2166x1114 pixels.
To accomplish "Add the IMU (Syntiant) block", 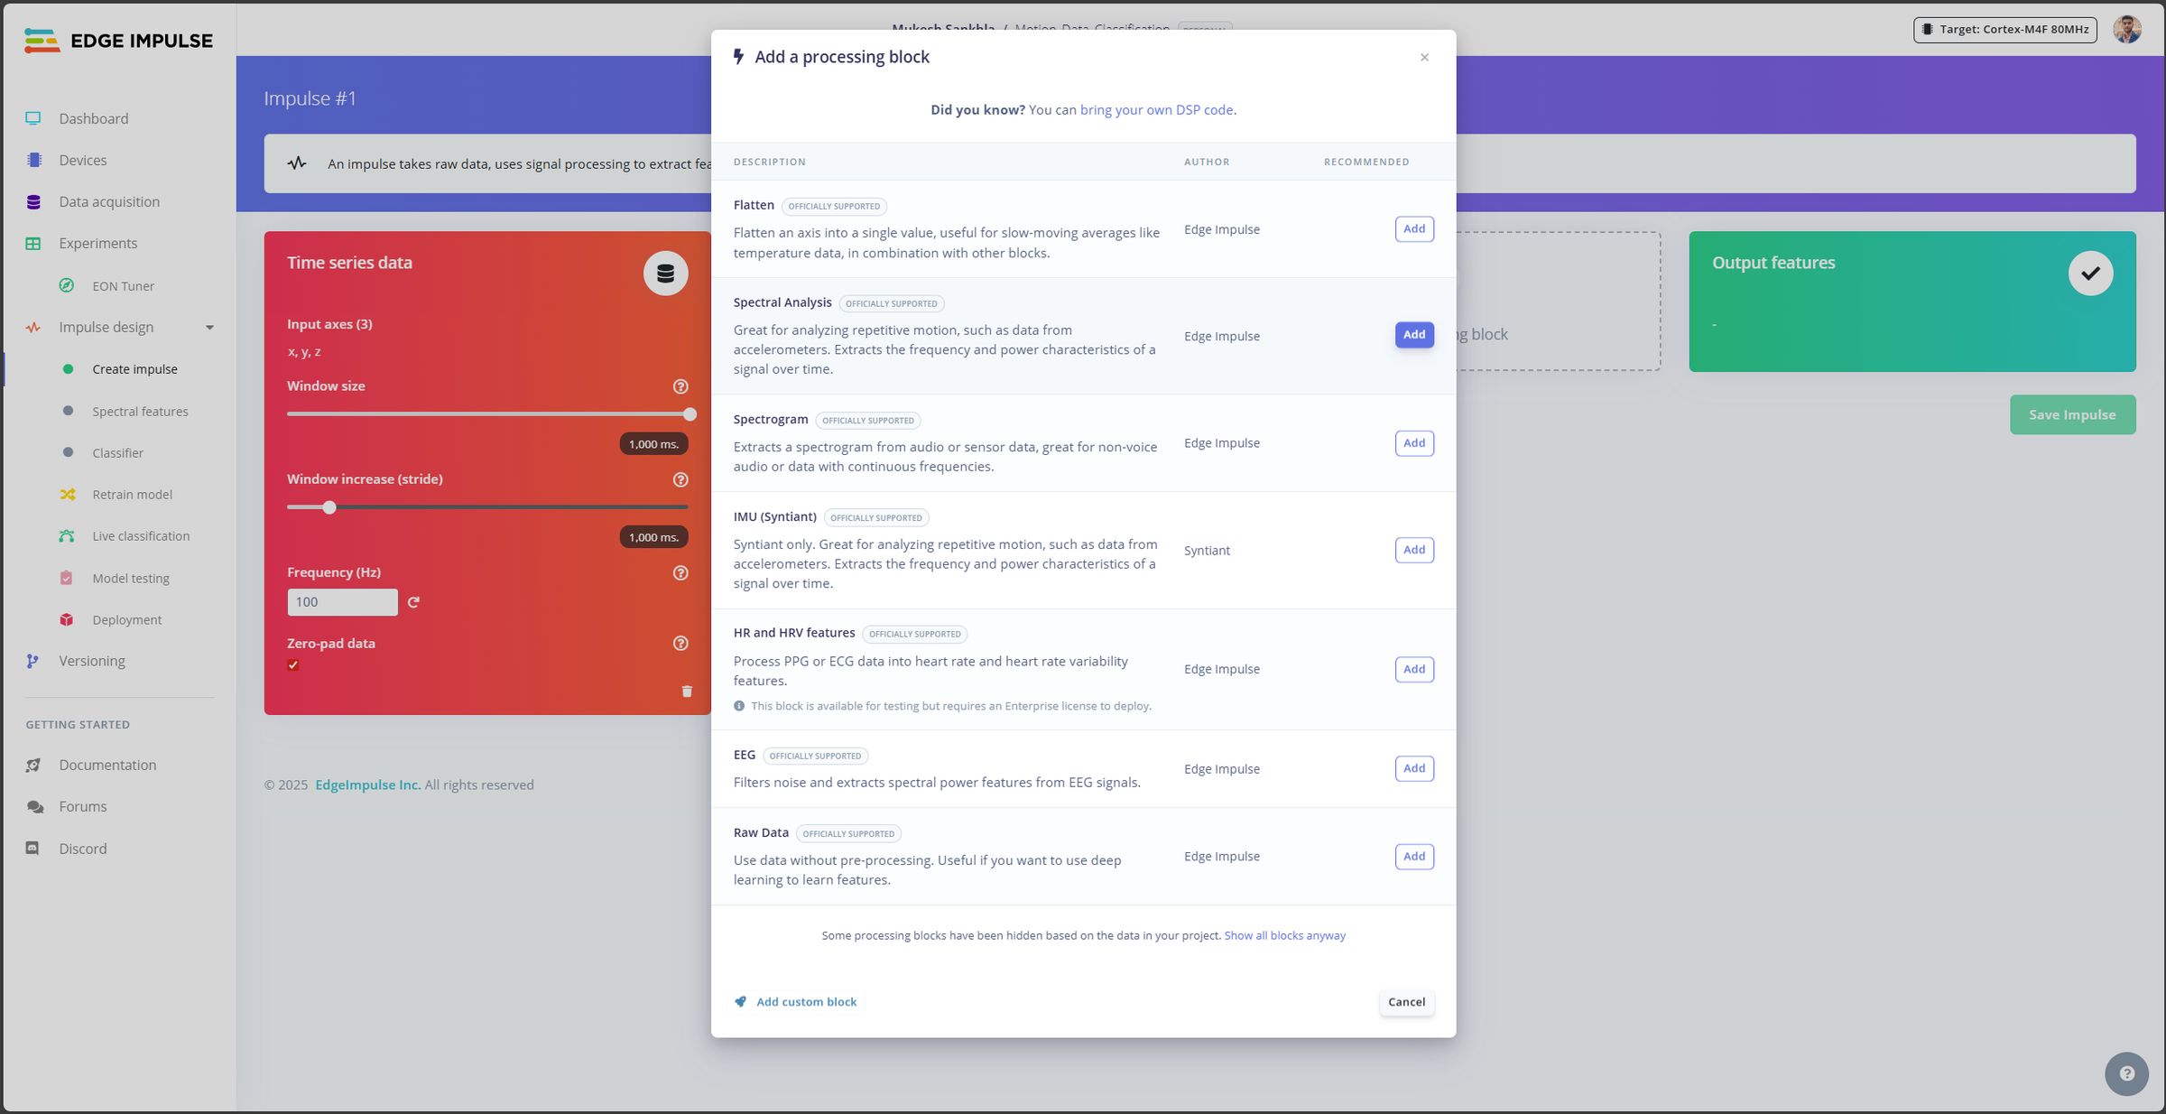I will [x=1414, y=550].
